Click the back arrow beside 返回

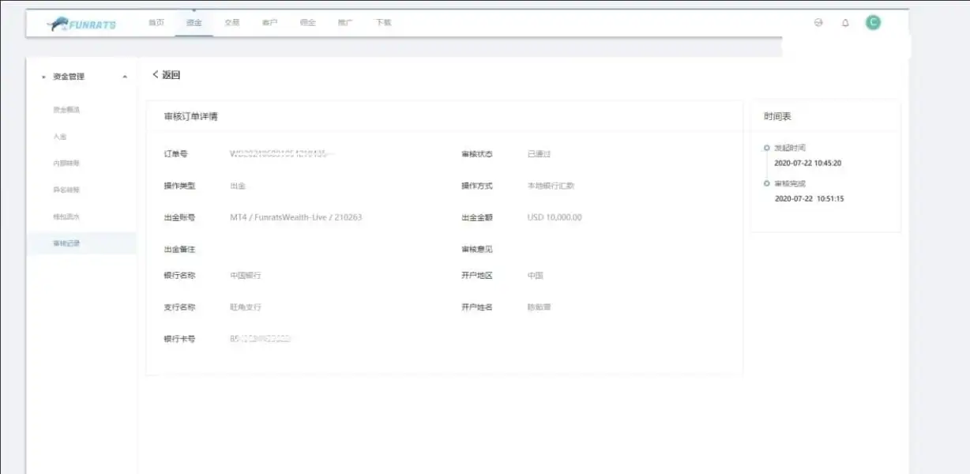click(156, 74)
